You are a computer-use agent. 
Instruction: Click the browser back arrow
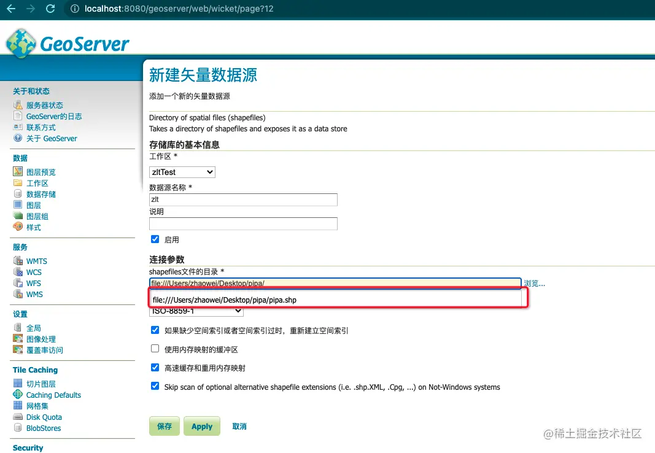[11, 9]
